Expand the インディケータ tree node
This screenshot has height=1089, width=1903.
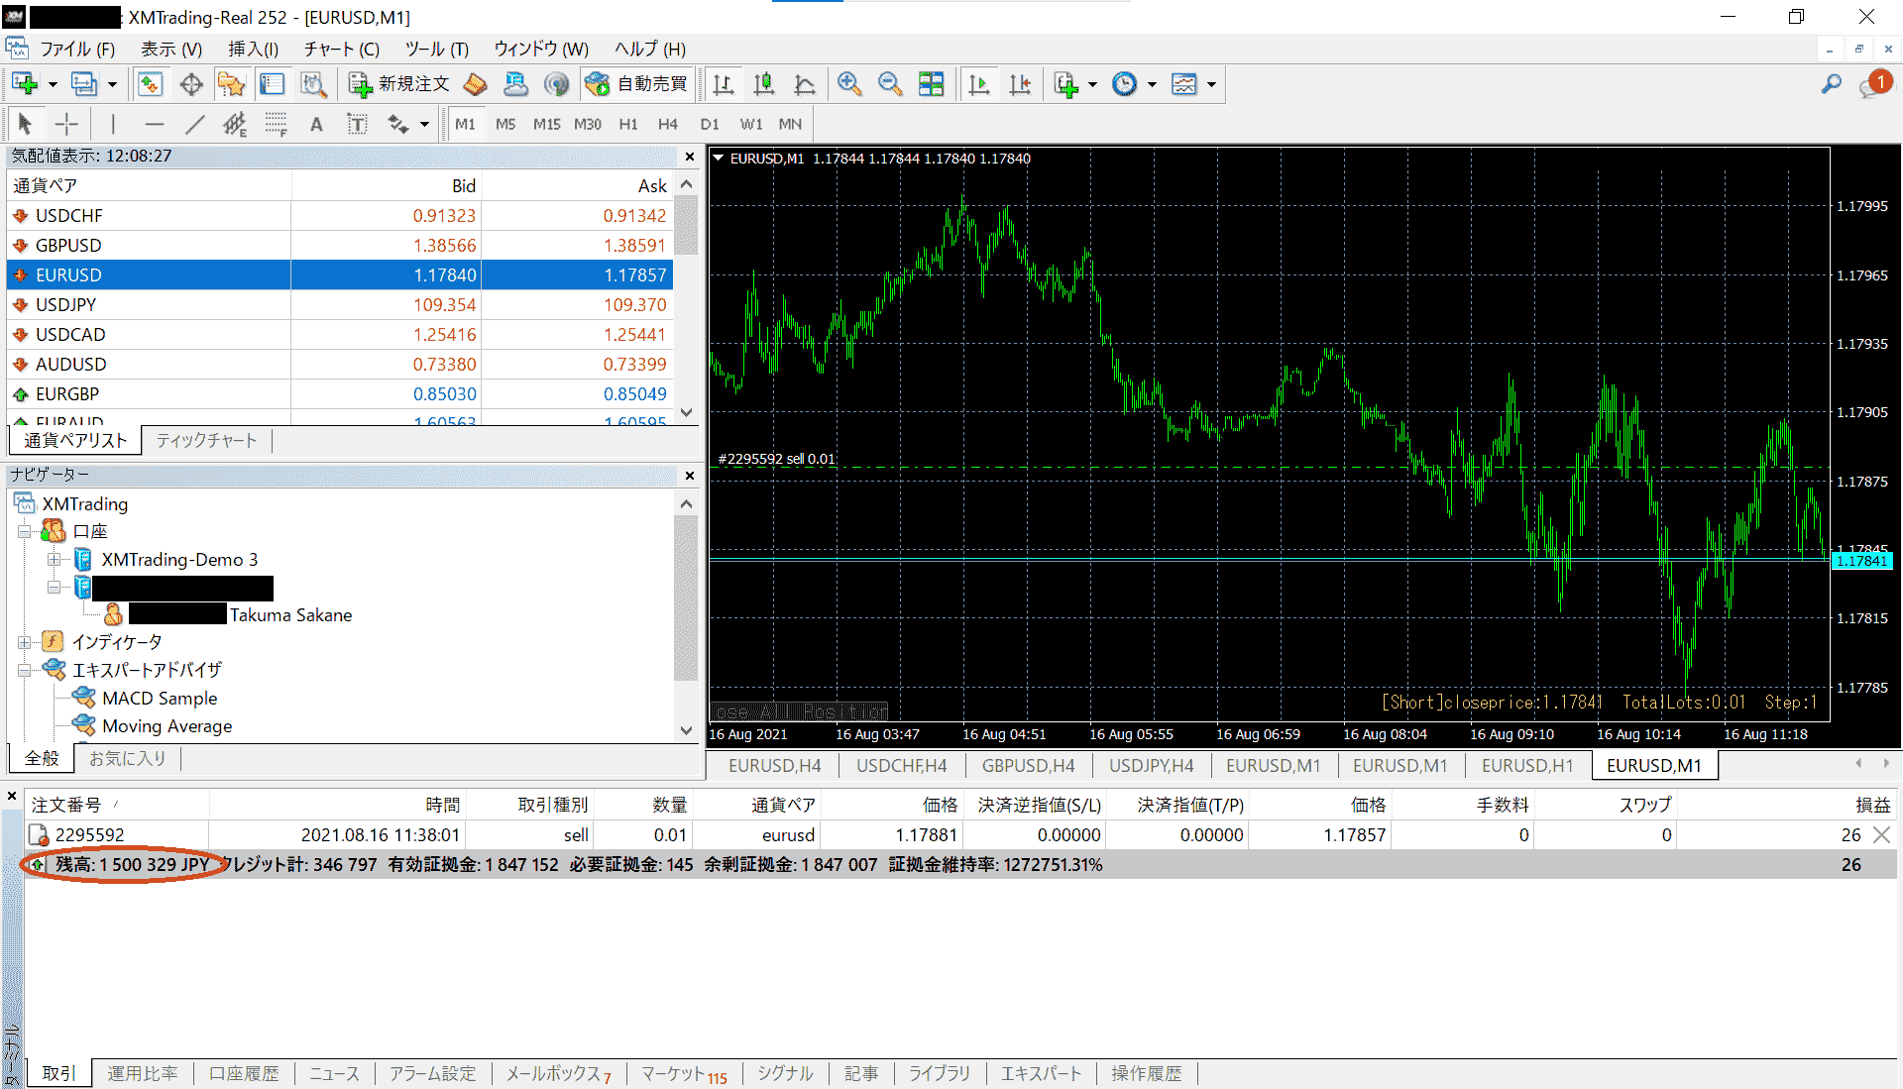[25, 642]
